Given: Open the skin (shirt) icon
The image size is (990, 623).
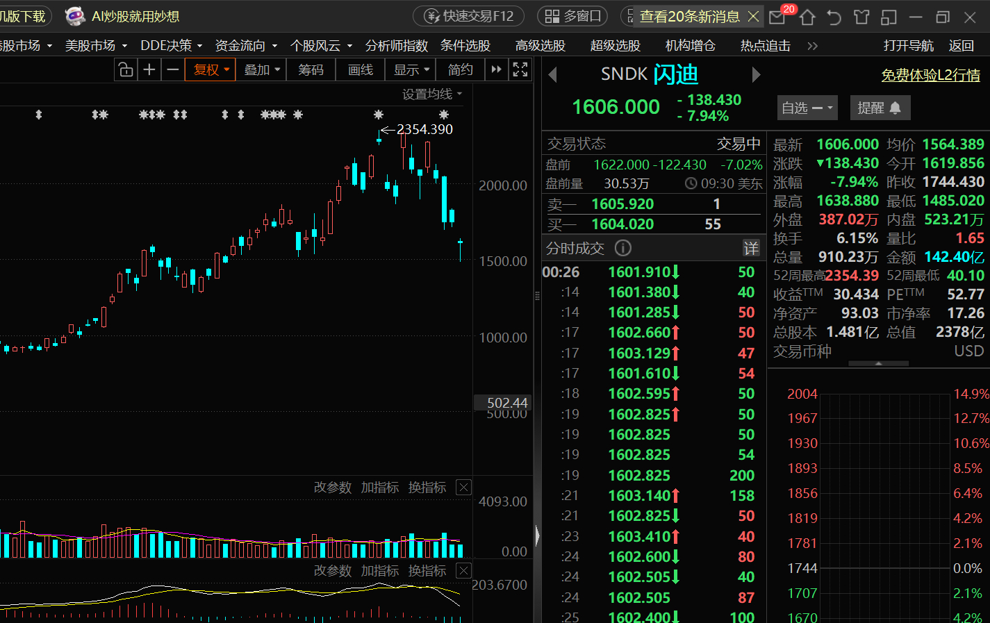Looking at the screenshot, I should click(861, 17).
